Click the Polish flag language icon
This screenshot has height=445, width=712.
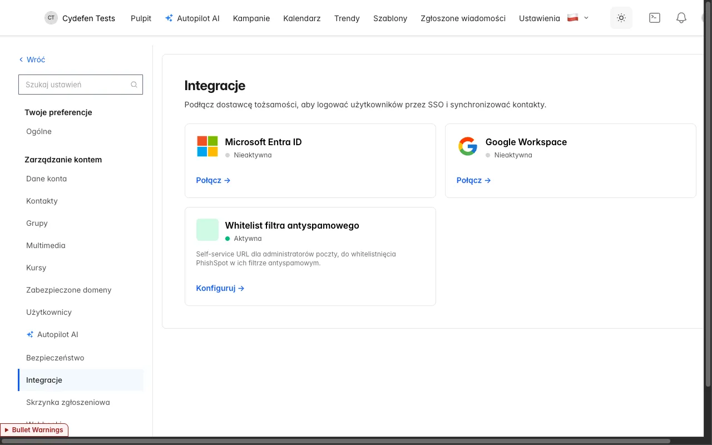click(x=573, y=18)
